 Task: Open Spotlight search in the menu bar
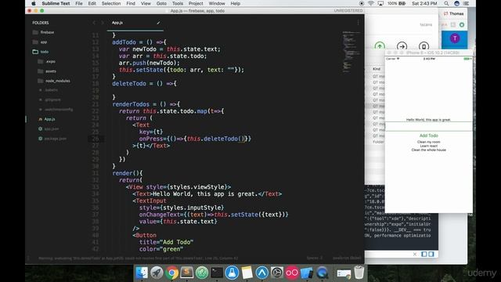click(446, 3)
